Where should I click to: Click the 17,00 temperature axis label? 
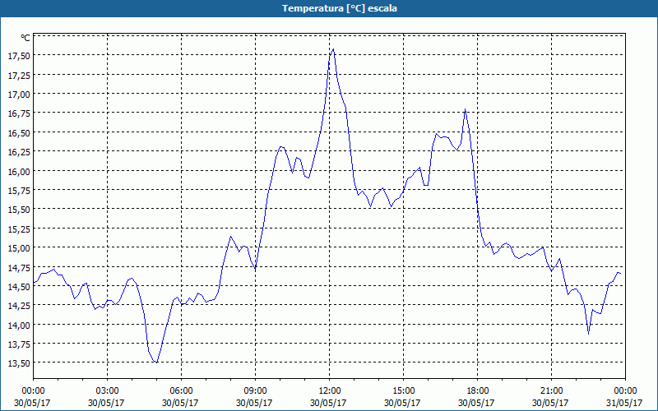(x=19, y=95)
